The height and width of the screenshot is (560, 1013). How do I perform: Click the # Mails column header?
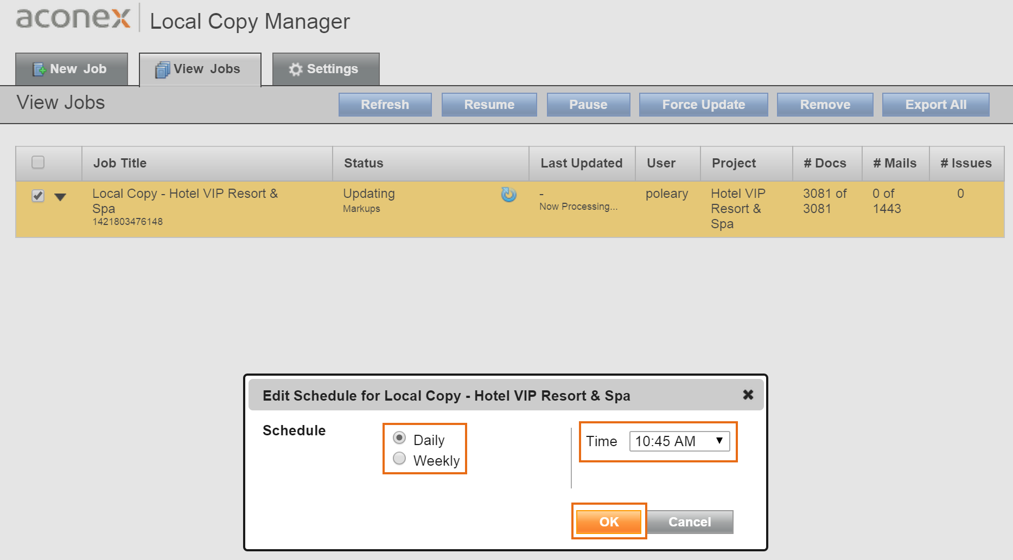click(895, 163)
